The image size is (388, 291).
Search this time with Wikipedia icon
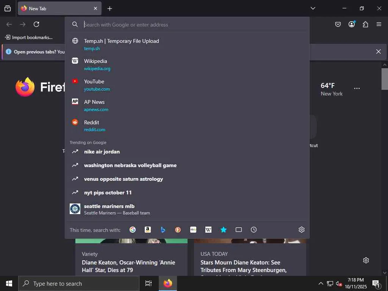[x=208, y=230]
